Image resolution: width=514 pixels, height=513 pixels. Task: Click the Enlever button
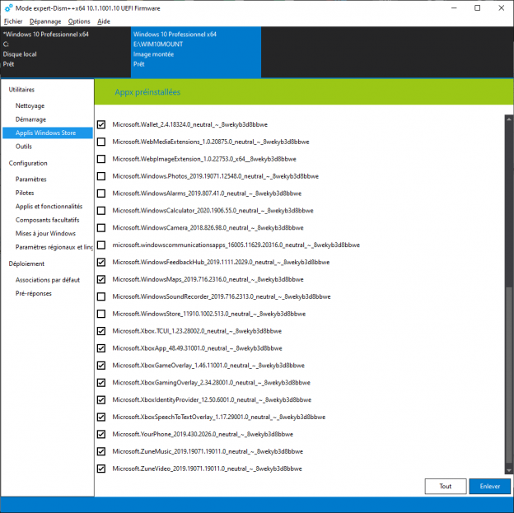coord(489,487)
